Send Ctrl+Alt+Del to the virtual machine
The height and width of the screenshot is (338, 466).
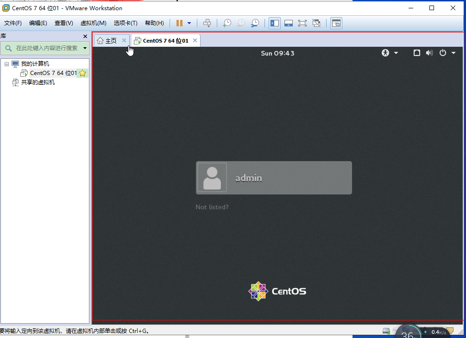tap(207, 23)
